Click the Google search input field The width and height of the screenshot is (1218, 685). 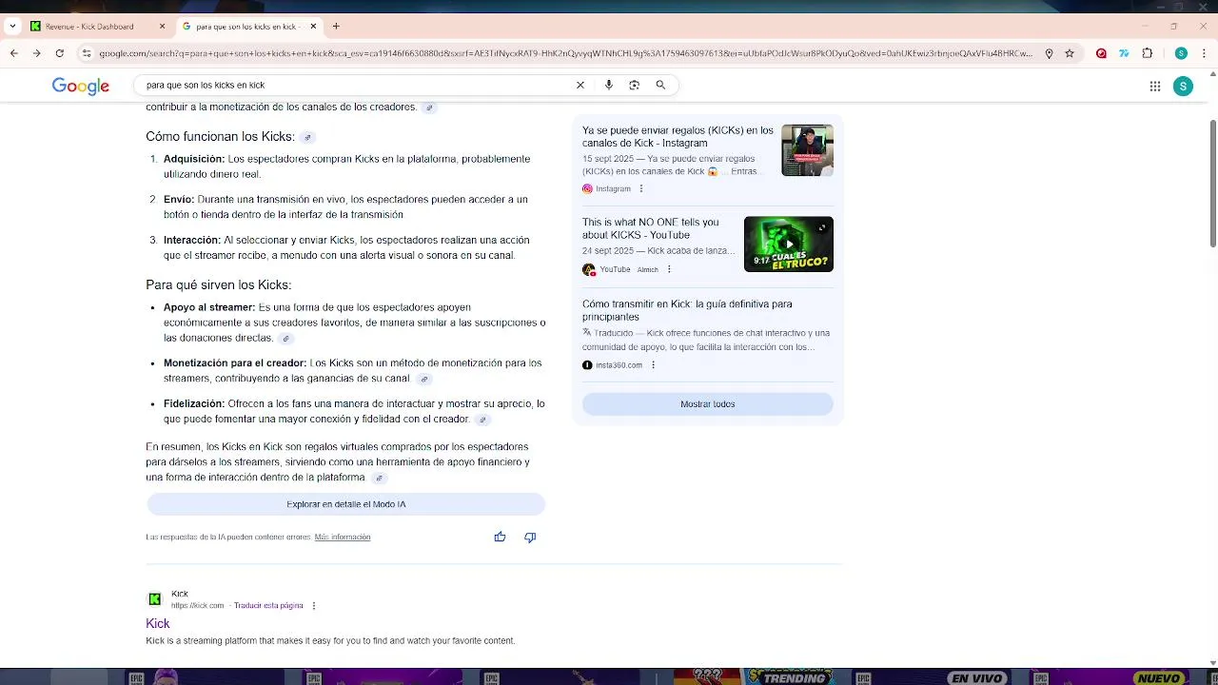(x=357, y=85)
